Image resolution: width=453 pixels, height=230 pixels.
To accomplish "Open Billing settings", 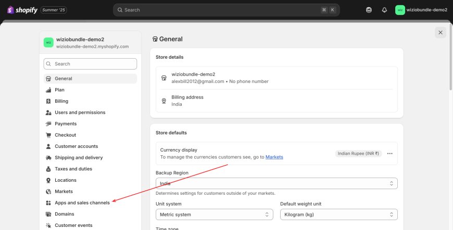I will click(x=90, y=101).
